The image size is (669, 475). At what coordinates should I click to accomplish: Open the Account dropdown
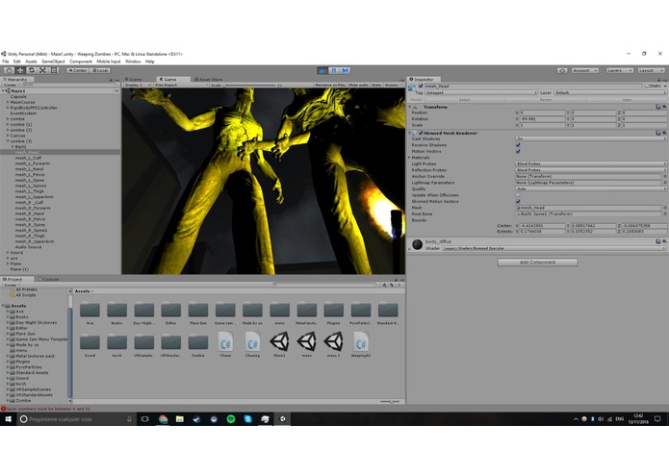(585, 70)
